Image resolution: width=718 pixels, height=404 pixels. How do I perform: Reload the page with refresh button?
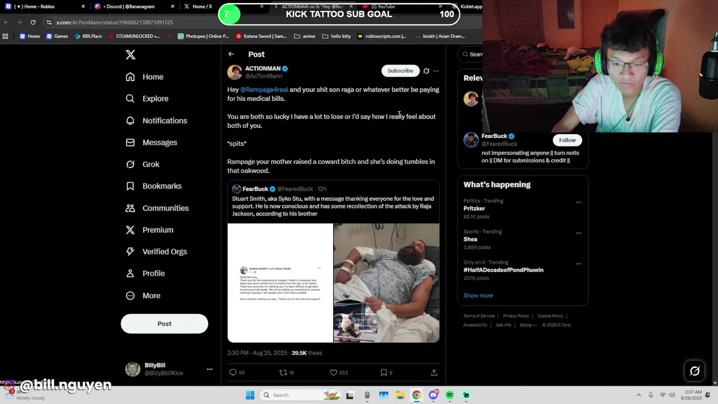tap(33, 22)
